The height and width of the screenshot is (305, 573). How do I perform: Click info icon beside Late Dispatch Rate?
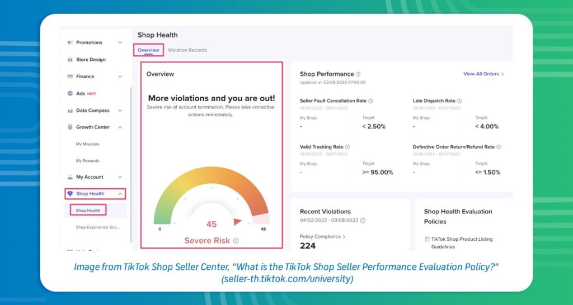(x=459, y=101)
